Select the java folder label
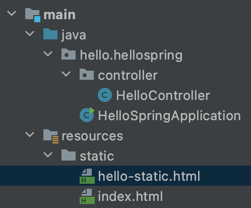Image resolution: width=251 pixels, height=208 pixels. [x=74, y=35]
